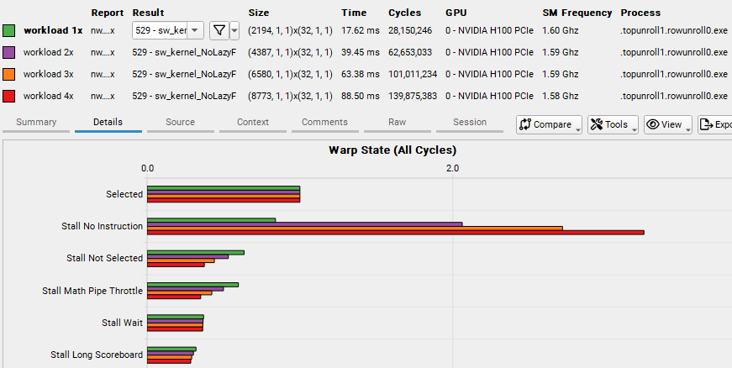
Task: Click the green workload 1x color swatch
Action: click(9, 30)
